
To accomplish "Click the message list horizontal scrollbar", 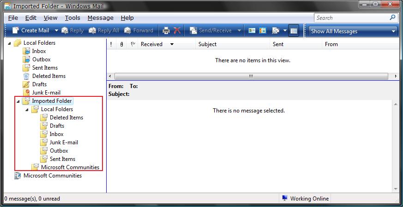I will [x=253, y=76].
